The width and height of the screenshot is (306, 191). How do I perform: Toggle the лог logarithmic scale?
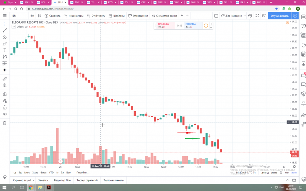(x=286, y=173)
